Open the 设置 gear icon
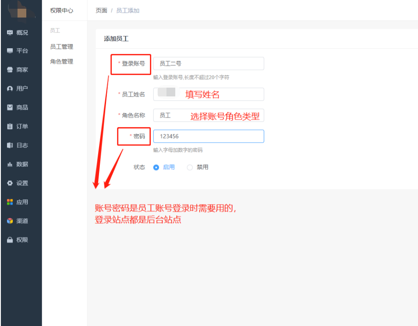This screenshot has height=326, width=418. coord(10,183)
